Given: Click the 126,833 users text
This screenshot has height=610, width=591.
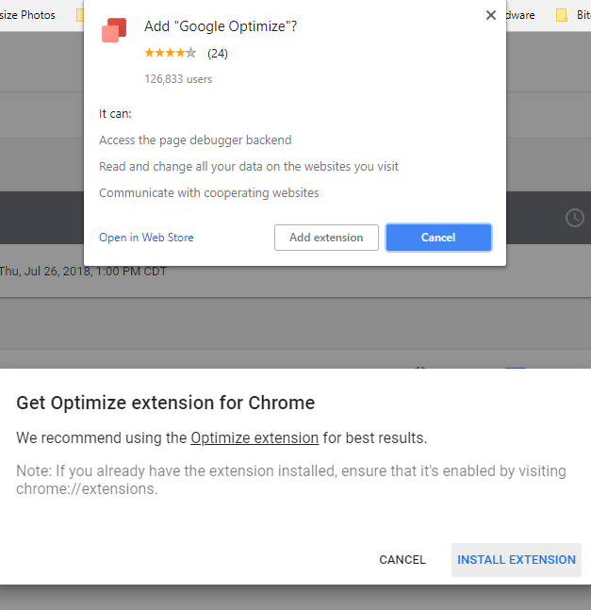Looking at the screenshot, I should pyautogui.click(x=178, y=79).
